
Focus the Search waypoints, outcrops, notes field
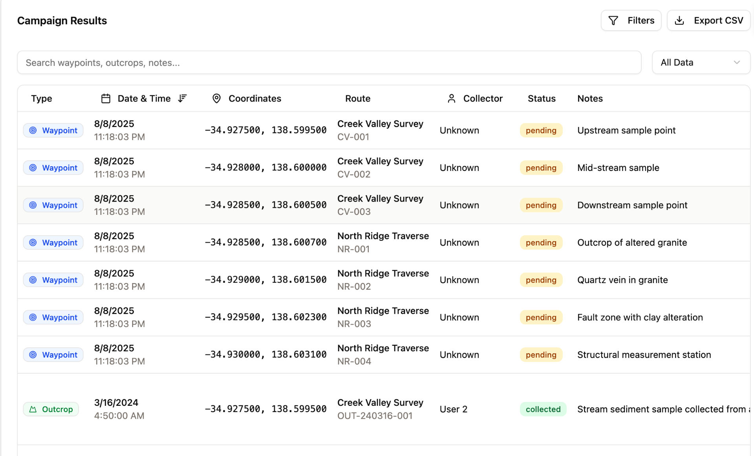329,62
